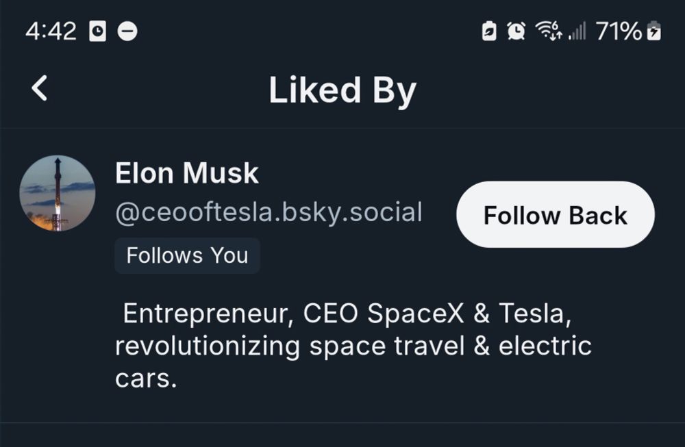Tap the cellular signal bars icon
Screen dimensions: 685x447
(x=577, y=31)
